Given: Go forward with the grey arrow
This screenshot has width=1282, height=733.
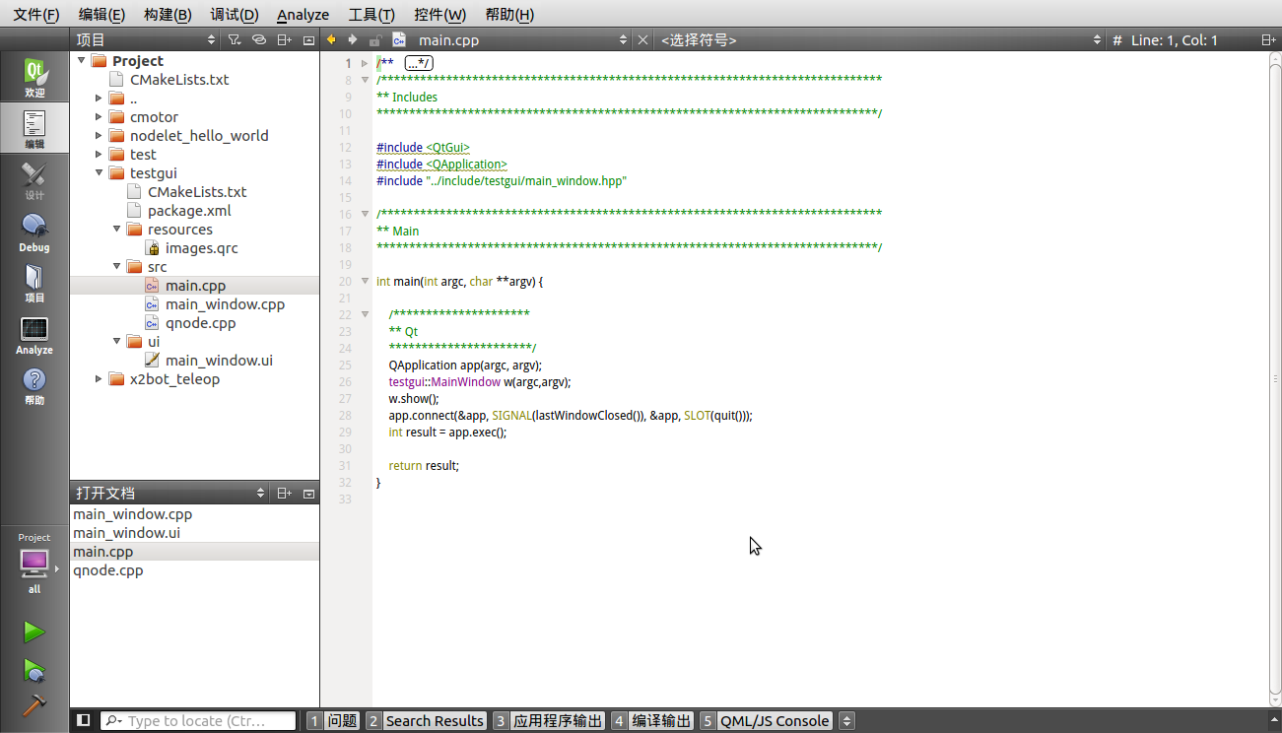Looking at the screenshot, I should click(x=352, y=39).
